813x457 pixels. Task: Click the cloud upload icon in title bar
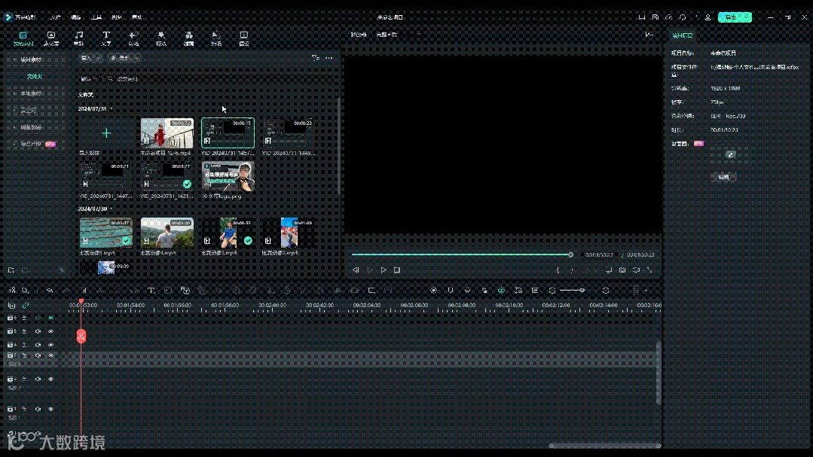tap(669, 17)
